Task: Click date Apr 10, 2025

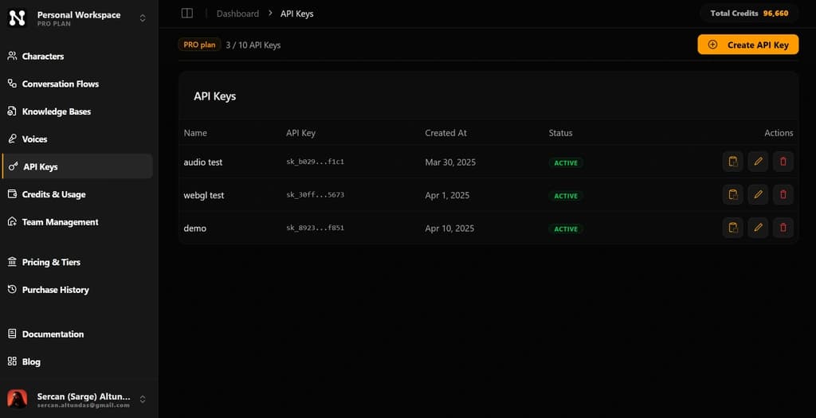Action: (449, 229)
